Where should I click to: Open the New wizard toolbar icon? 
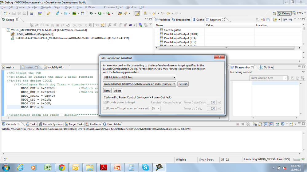click(x=6, y=13)
